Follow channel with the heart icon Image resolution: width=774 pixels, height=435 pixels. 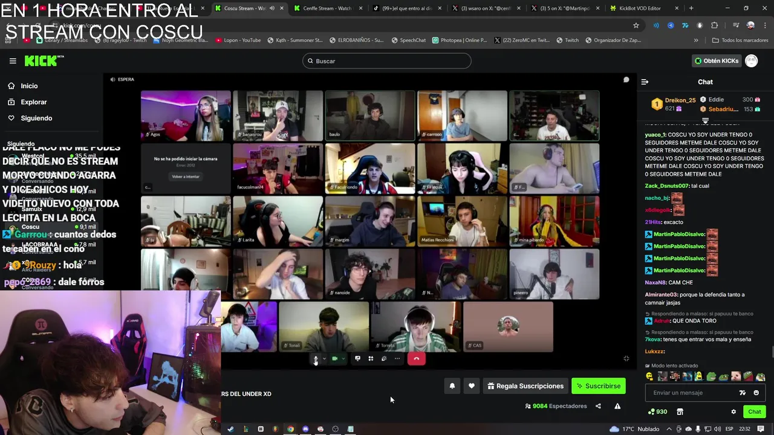pyautogui.click(x=472, y=386)
